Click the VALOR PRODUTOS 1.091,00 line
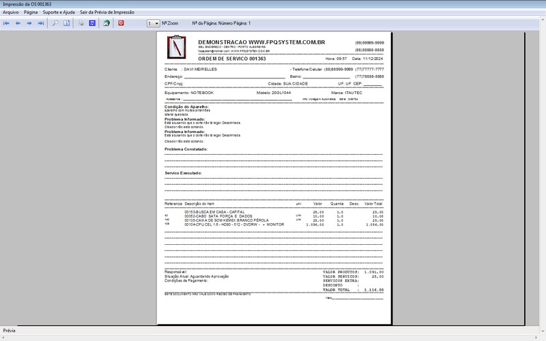 353,272
